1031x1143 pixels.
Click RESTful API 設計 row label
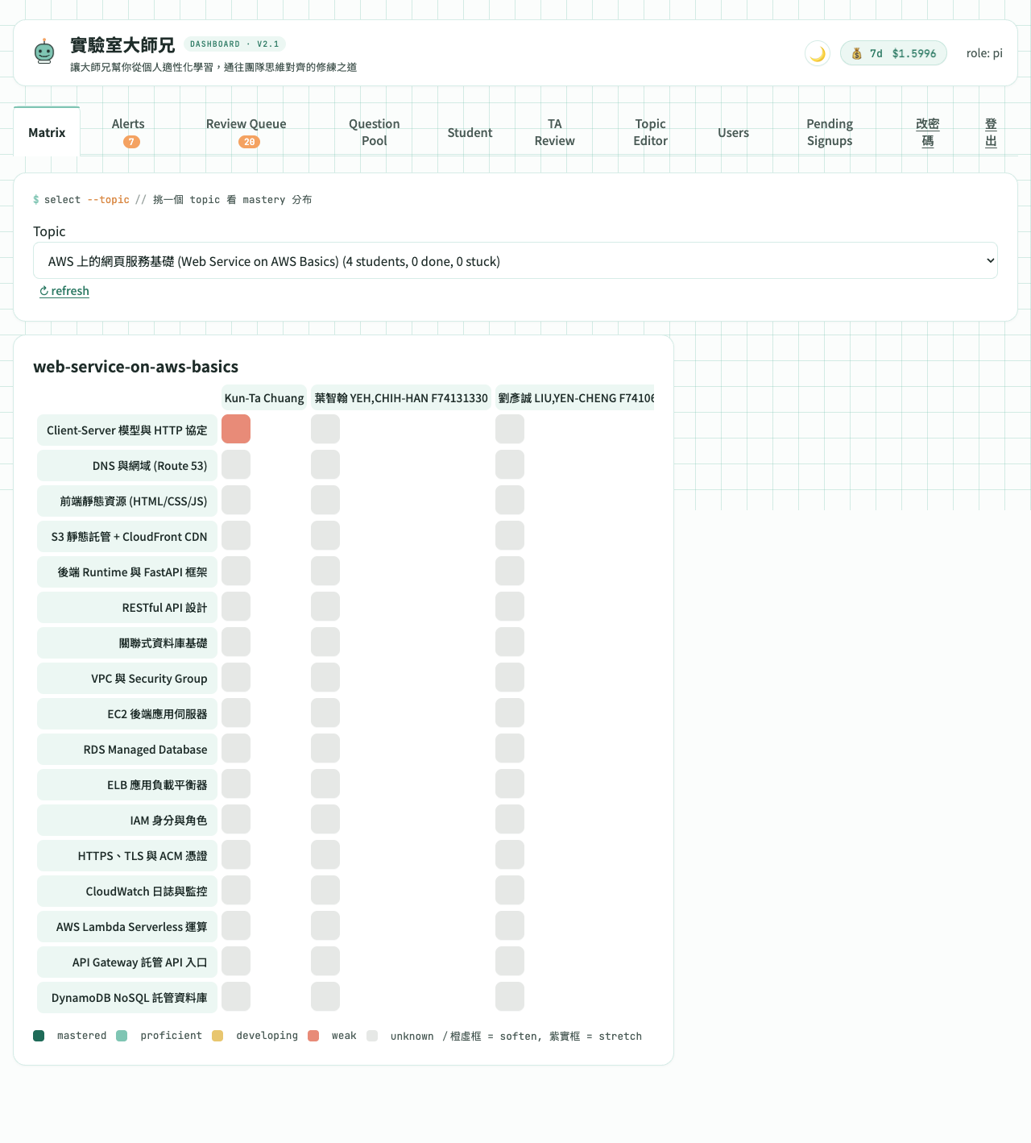[127, 608]
